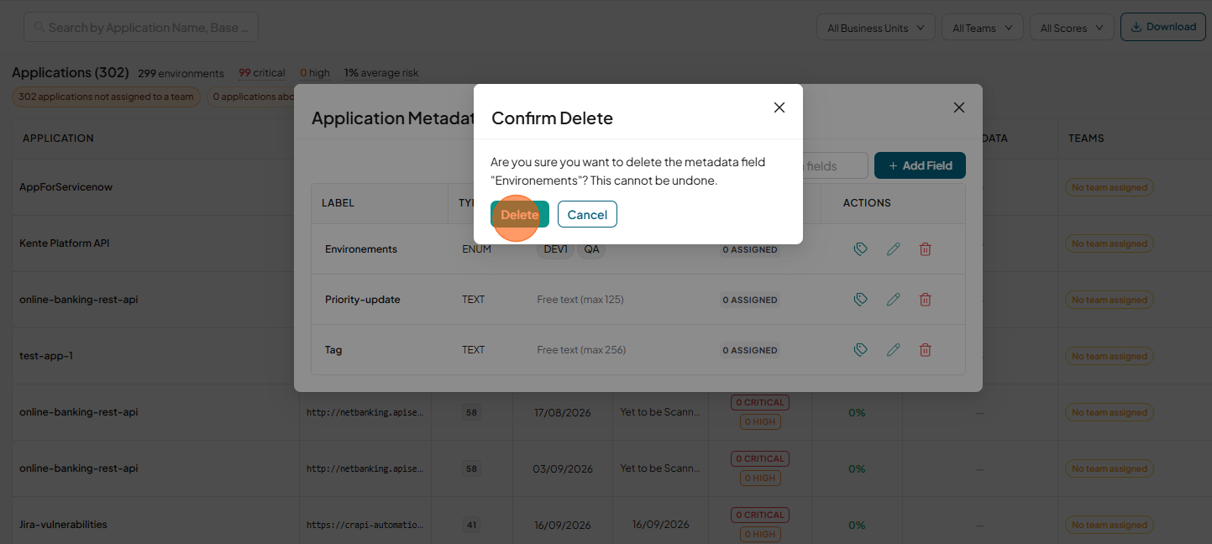Click the LABEL column header in metadata table

pyautogui.click(x=338, y=203)
